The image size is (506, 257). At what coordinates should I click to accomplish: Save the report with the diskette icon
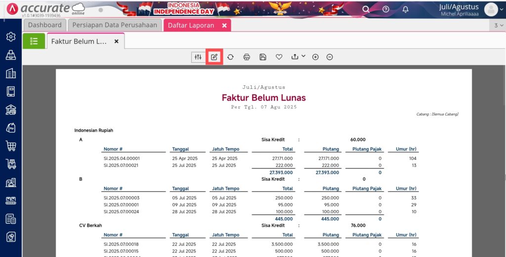coord(263,57)
